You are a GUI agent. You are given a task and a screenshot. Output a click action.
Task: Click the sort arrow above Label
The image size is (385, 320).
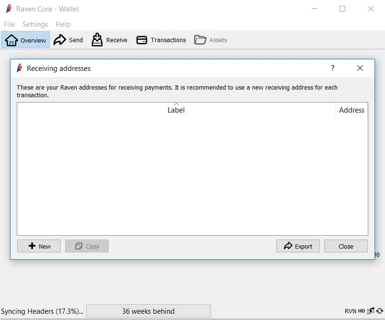click(x=176, y=104)
